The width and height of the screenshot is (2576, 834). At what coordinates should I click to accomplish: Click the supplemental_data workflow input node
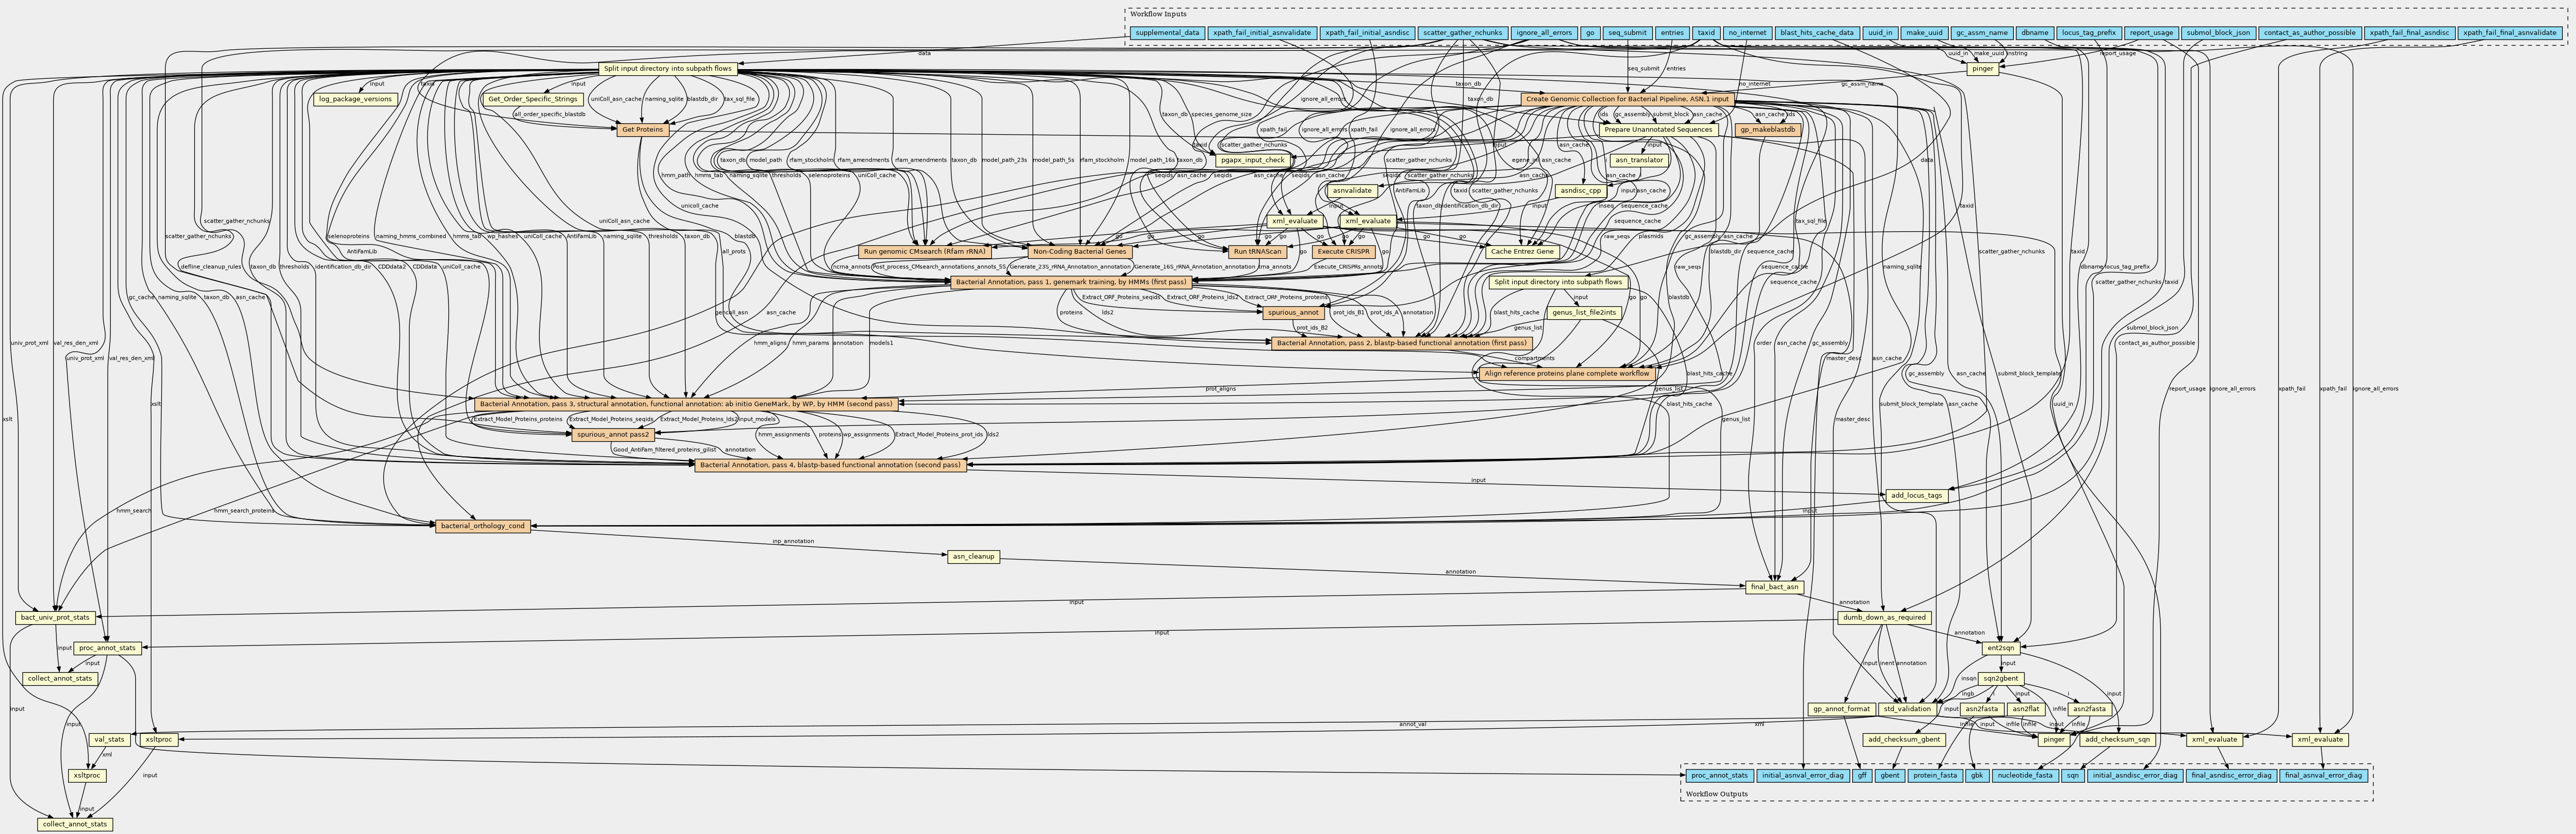click(x=1167, y=33)
